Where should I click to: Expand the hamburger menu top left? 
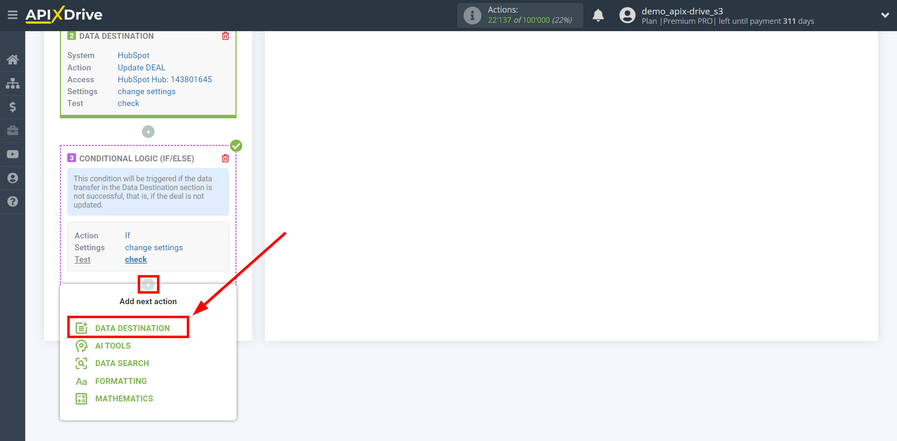click(x=13, y=15)
